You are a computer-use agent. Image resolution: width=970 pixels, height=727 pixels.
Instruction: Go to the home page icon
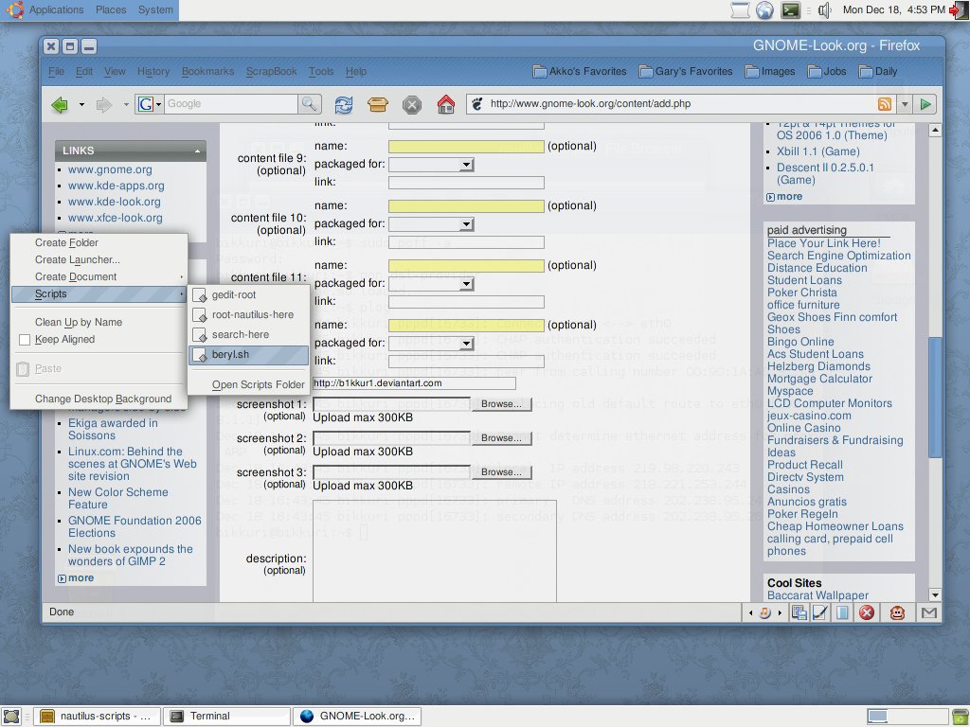tap(446, 104)
